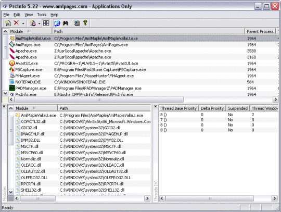Image resolution: width=281 pixels, height=212 pixels.
Task: Select the PrcInfo.exe icon in process list
Action: (12, 94)
